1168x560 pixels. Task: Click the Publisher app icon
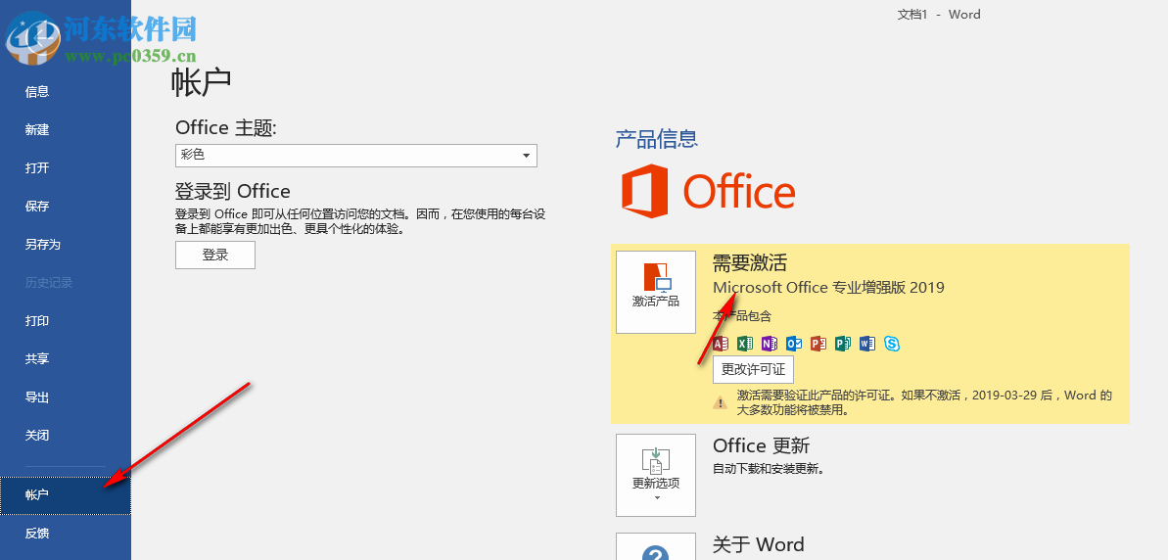843,344
